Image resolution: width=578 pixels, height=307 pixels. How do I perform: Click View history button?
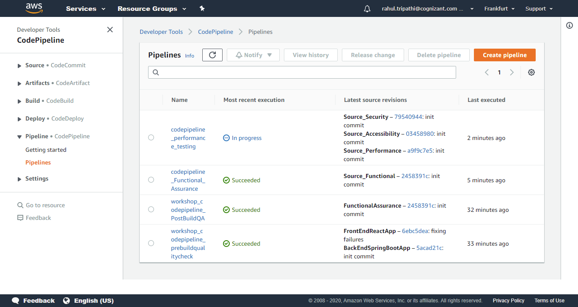click(x=311, y=55)
